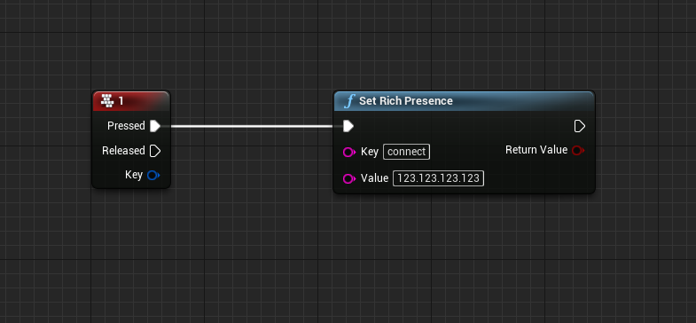This screenshot has width=696, height=323.
Task: Select the Set Rich Presence node header
Action: (464, 101)
